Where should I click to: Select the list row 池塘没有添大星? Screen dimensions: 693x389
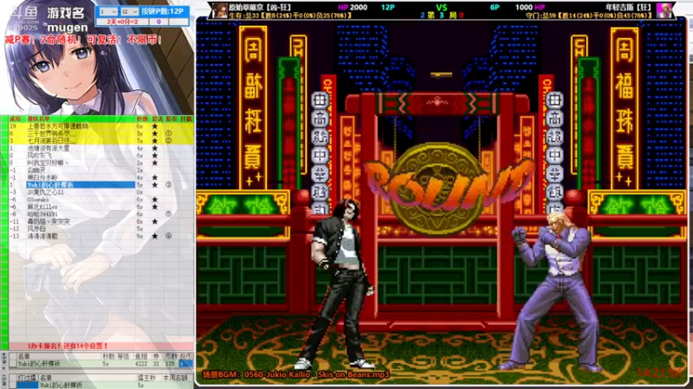[100, 148]
